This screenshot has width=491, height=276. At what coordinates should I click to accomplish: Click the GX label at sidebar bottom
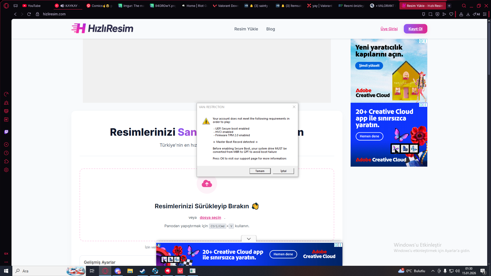click(x=6, y=254)
